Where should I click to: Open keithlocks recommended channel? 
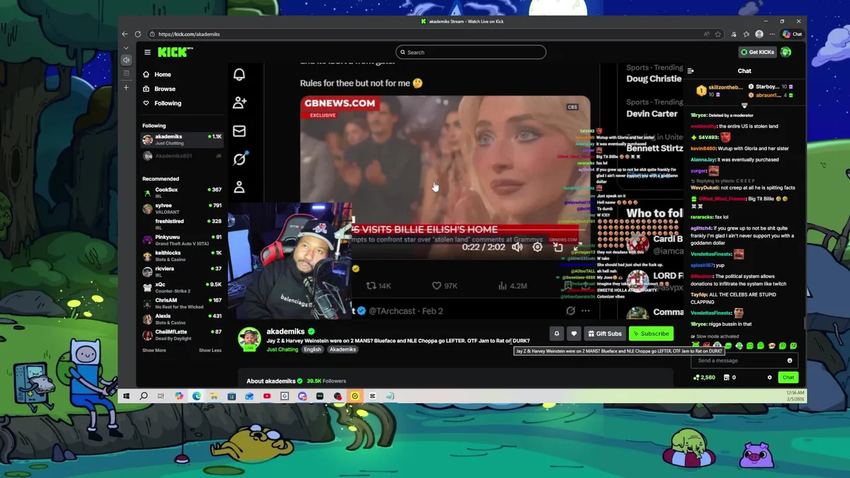[182, 256]
